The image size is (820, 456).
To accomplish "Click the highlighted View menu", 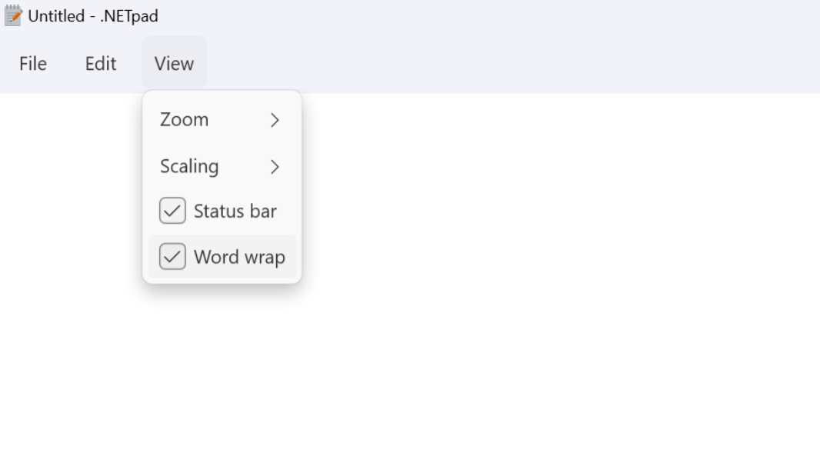I will (x=174, y=64).
